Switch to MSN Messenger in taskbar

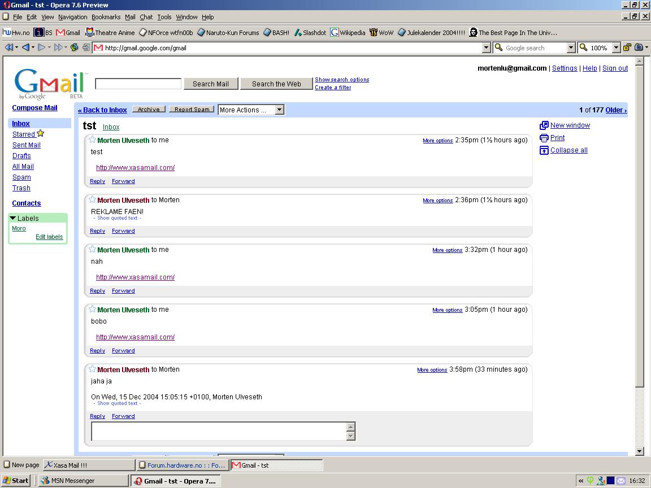click(84, 481)
